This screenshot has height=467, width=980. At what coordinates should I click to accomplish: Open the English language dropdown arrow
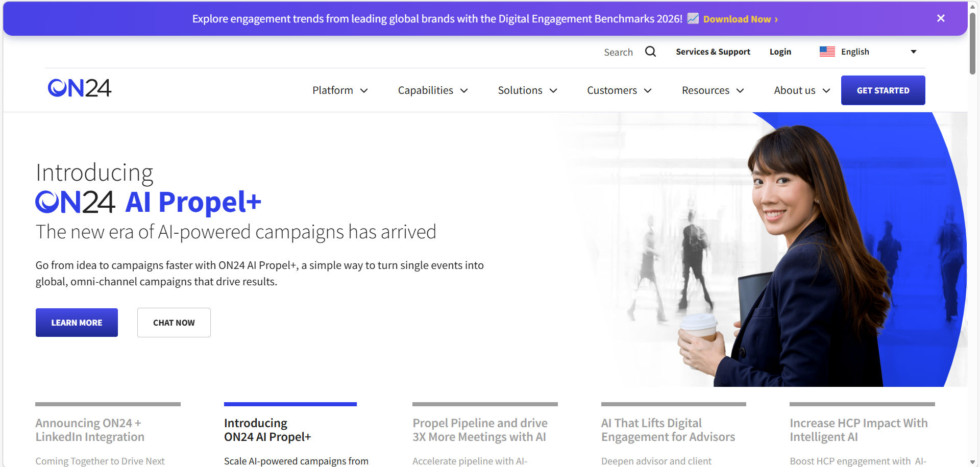tap(913, 52)
